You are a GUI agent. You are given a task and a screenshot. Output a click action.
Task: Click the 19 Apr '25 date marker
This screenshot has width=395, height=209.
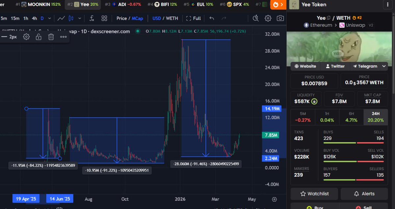point(26,199)
